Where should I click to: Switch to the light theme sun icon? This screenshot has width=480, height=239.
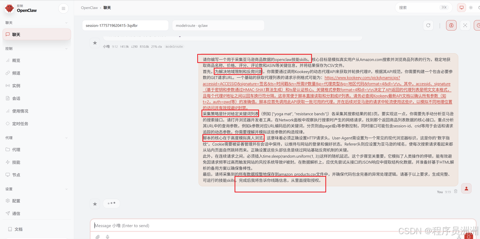click(x=471, y=7)
